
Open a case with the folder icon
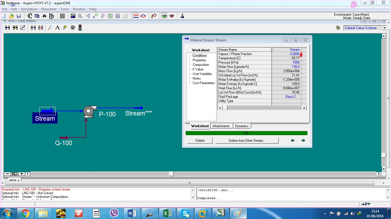point(11,16)
